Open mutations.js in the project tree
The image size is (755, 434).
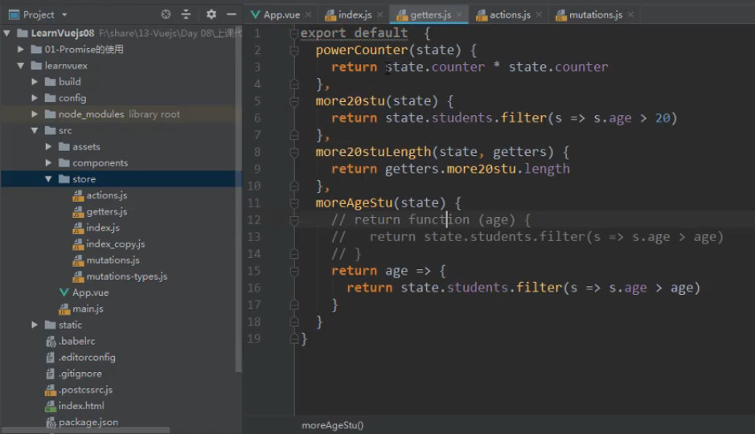click(x=113, y=260)
